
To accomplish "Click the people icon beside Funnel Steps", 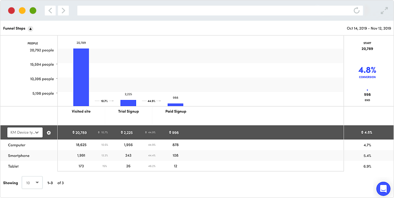I will [30, 29].
